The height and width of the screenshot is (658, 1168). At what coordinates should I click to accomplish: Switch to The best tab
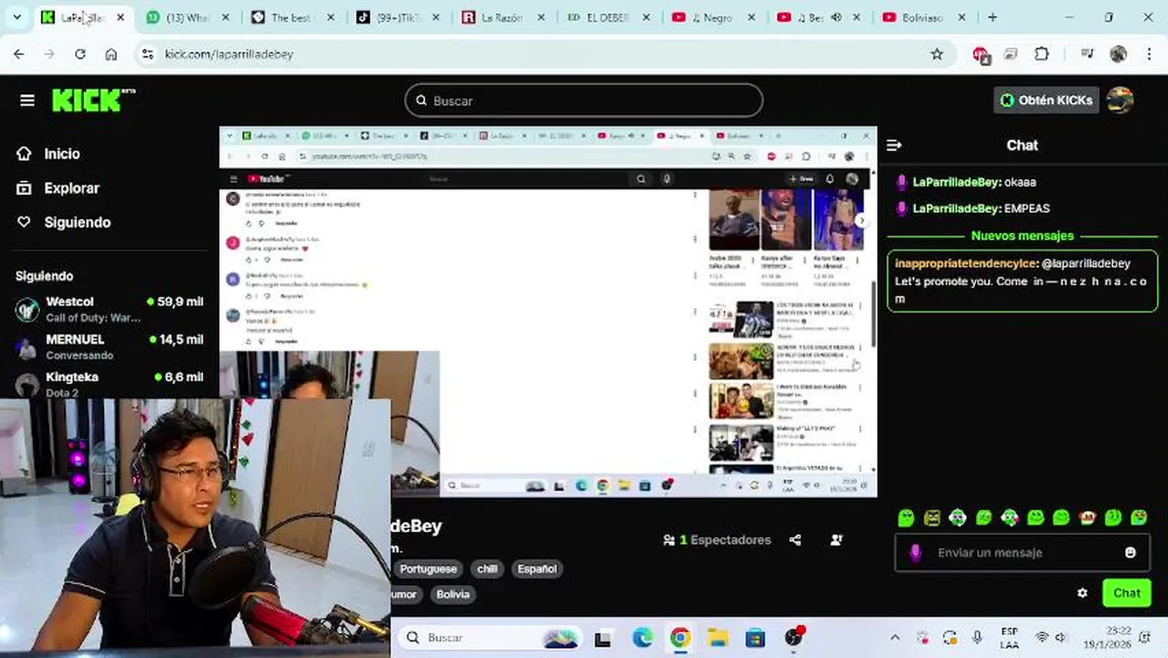coord(292,17)
